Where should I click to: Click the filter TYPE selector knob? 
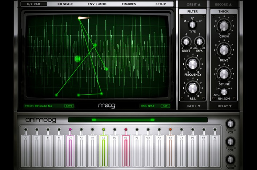[x=192, y=25]
